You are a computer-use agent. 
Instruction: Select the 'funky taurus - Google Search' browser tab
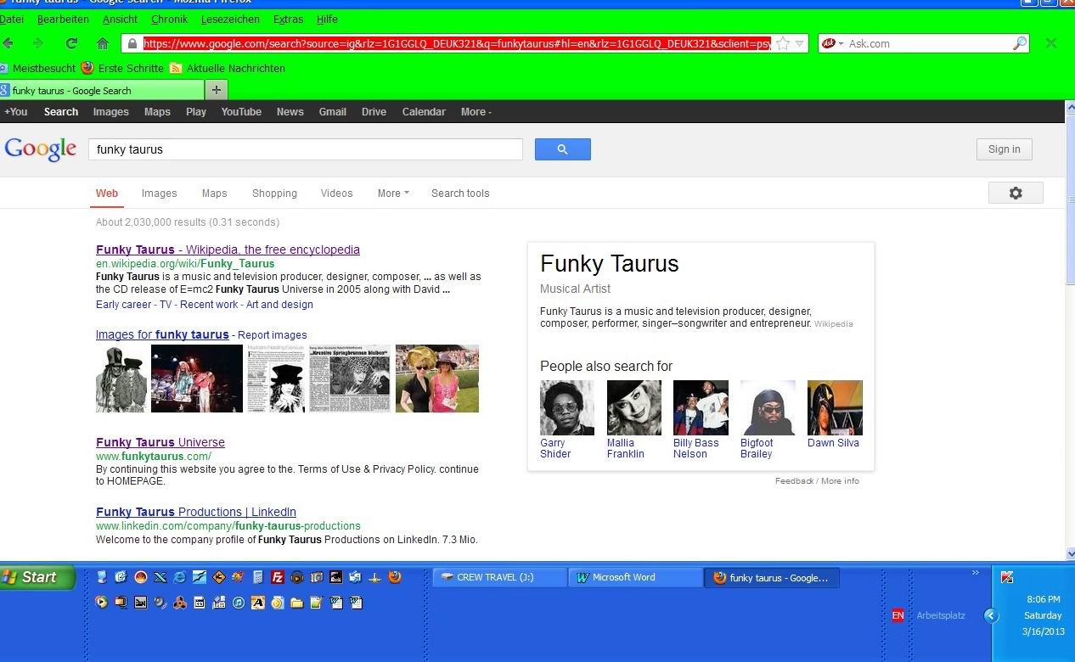[x=102, y=90]
